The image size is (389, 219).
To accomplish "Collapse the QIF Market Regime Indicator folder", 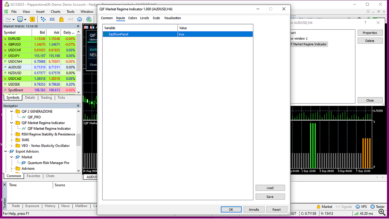I will tap(11, 123).
